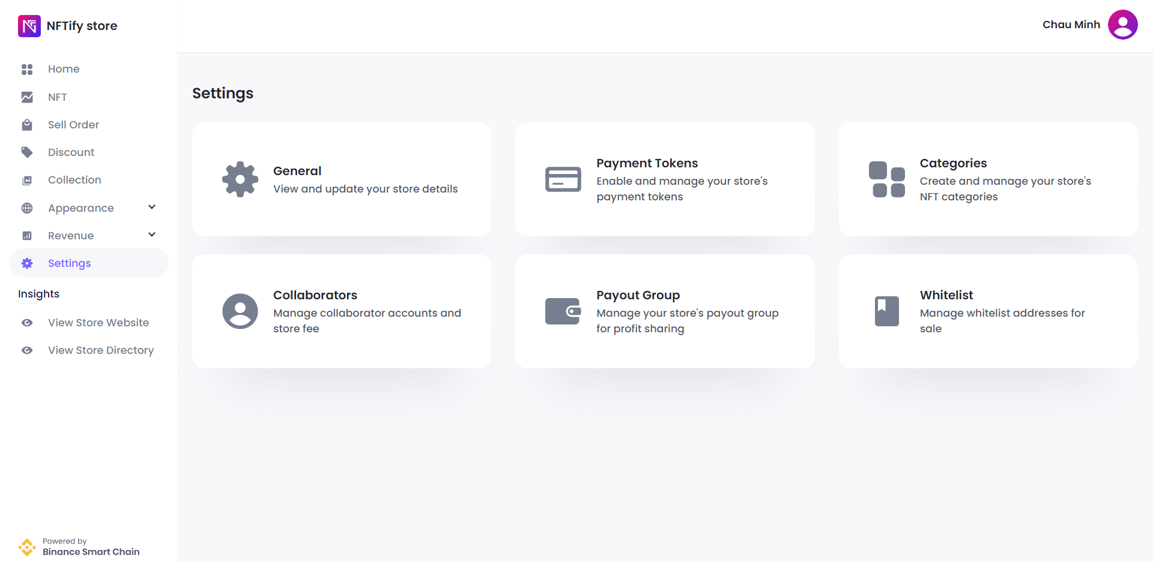
Task: Click the Binance Smart Chain logo icon
Action: pos(27,547)
